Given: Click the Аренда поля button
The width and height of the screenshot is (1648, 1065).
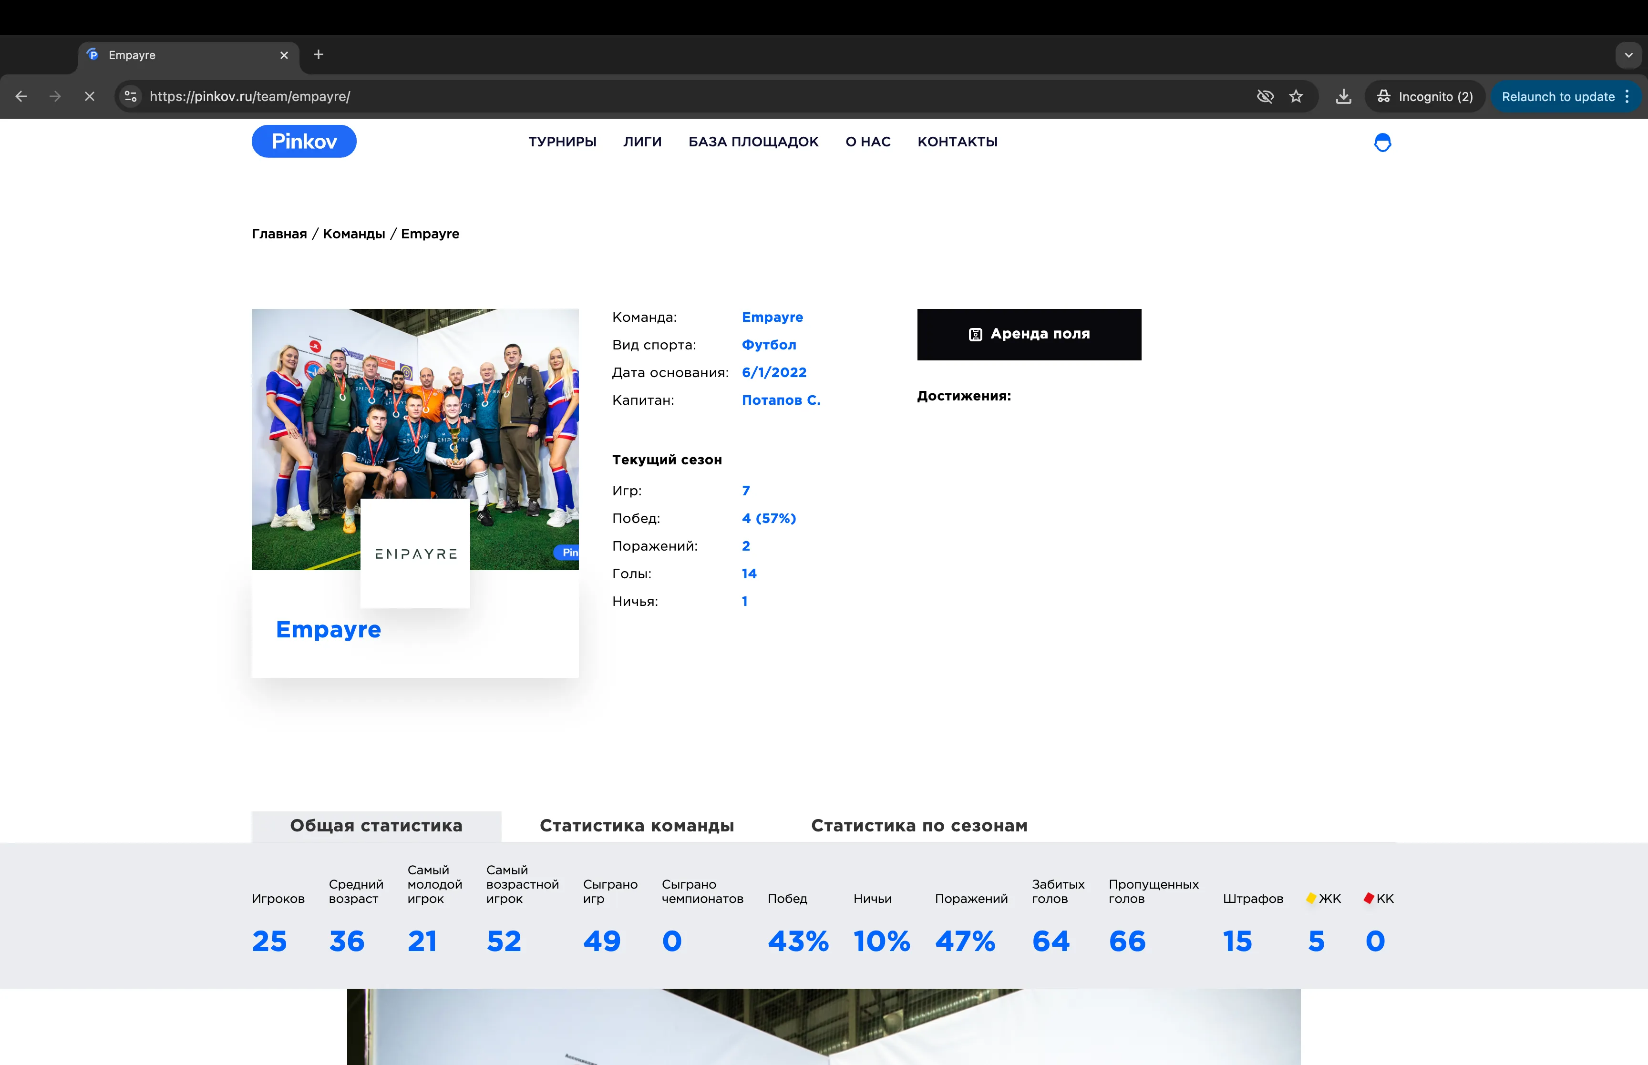Looking at the screenshot, I should (1029, 334).
